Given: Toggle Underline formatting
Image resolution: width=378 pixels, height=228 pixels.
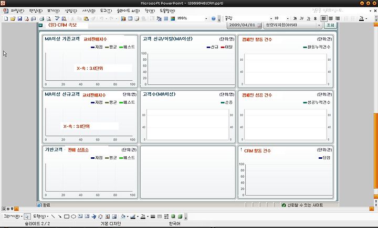Looking at the screenshot, I should (308, 18).
